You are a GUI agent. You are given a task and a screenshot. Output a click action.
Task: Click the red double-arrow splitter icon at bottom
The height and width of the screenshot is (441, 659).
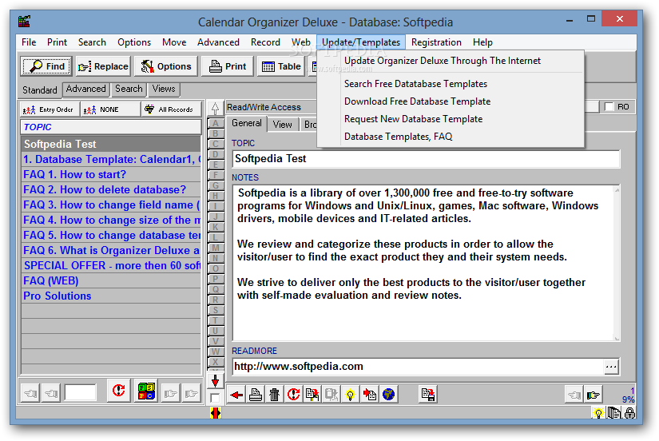click(x=215, y=413)
